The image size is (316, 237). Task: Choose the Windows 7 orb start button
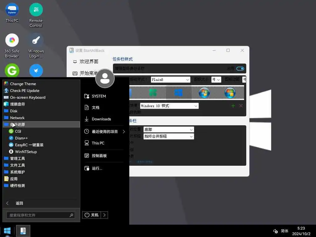click(x=204, y=93)
